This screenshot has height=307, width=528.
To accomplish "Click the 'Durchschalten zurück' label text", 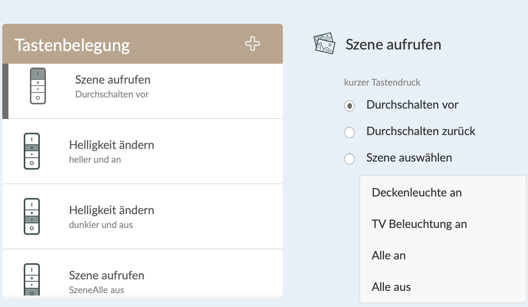I will coord(421,131).
